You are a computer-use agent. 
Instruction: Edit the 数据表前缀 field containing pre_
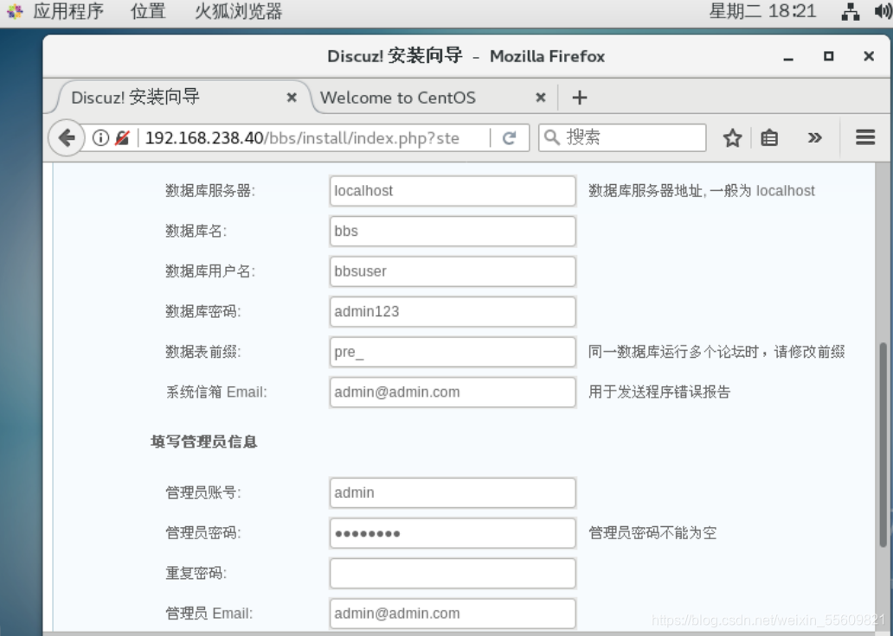[453, 352]
